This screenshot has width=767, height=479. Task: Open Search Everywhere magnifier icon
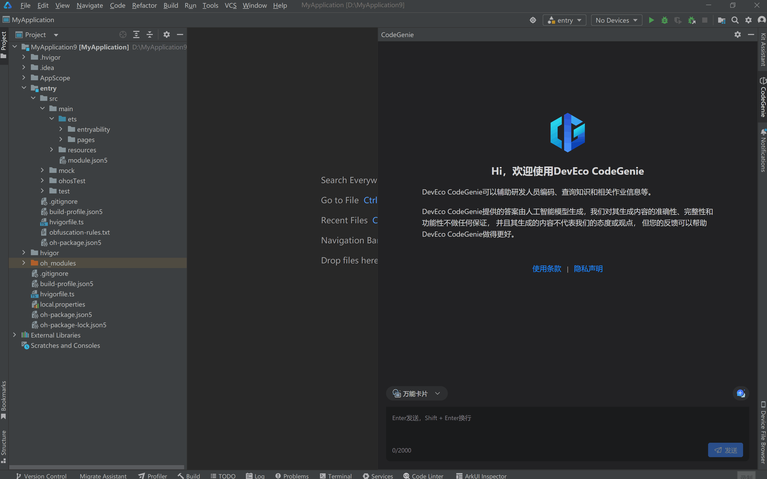tap(735, 20)
